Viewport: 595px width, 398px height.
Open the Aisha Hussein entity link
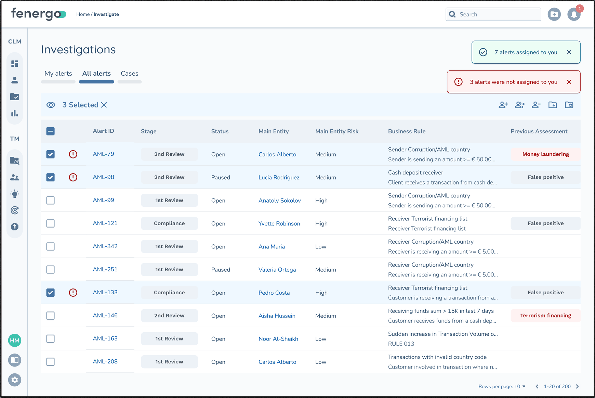point(277,316)
